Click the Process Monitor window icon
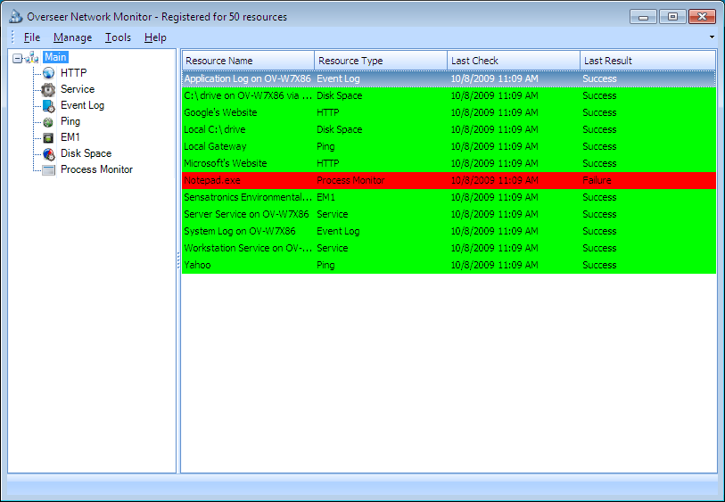 [48, 170]
